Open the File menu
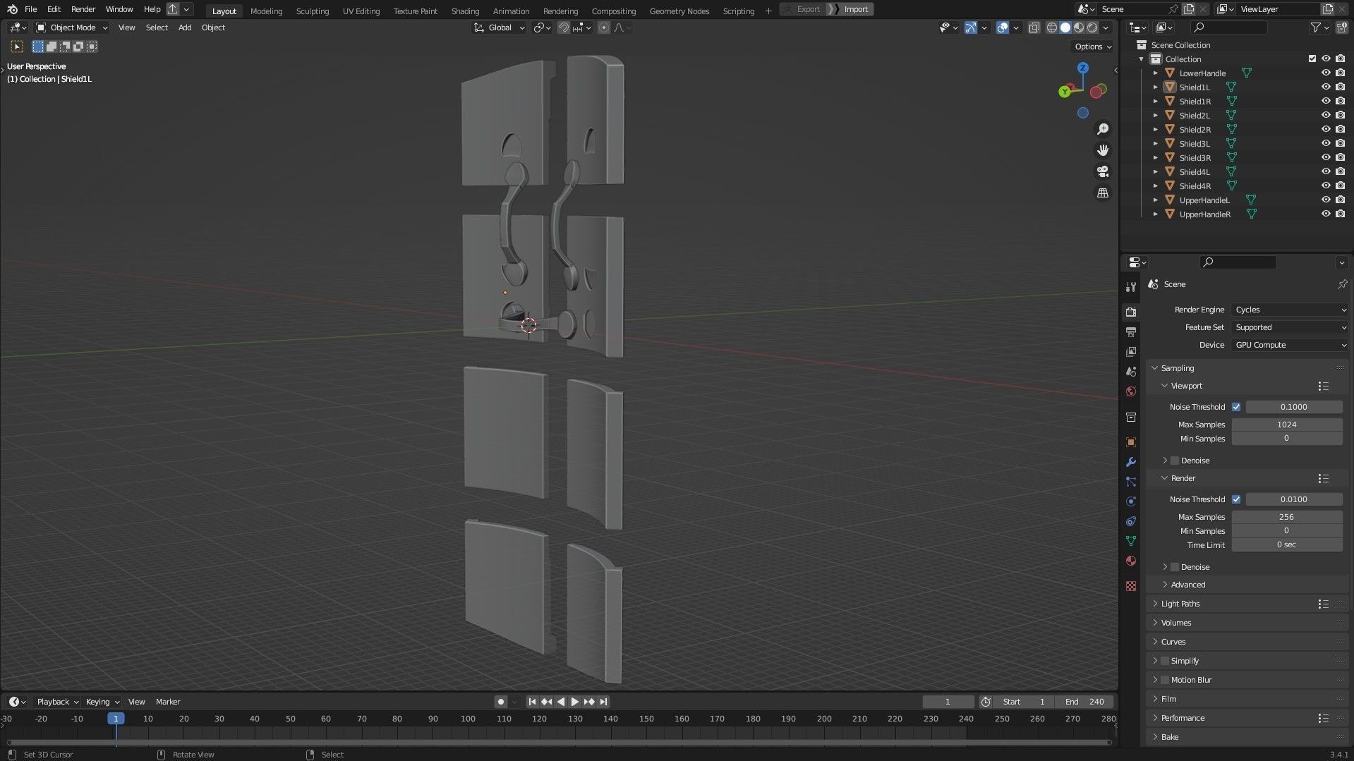 pos(30,9)
